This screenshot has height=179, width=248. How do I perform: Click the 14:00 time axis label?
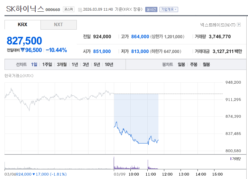click(201, 174)
